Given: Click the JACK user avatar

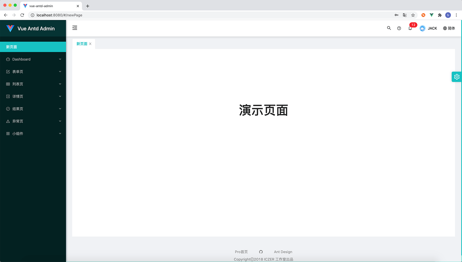Looking at the screenshot, I should pyautogui.click(x=422, y=28).
